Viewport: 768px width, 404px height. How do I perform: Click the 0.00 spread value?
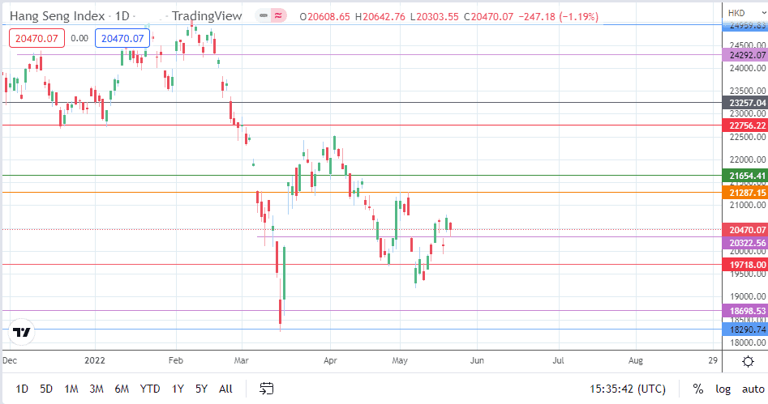click(x=79, y=38)
